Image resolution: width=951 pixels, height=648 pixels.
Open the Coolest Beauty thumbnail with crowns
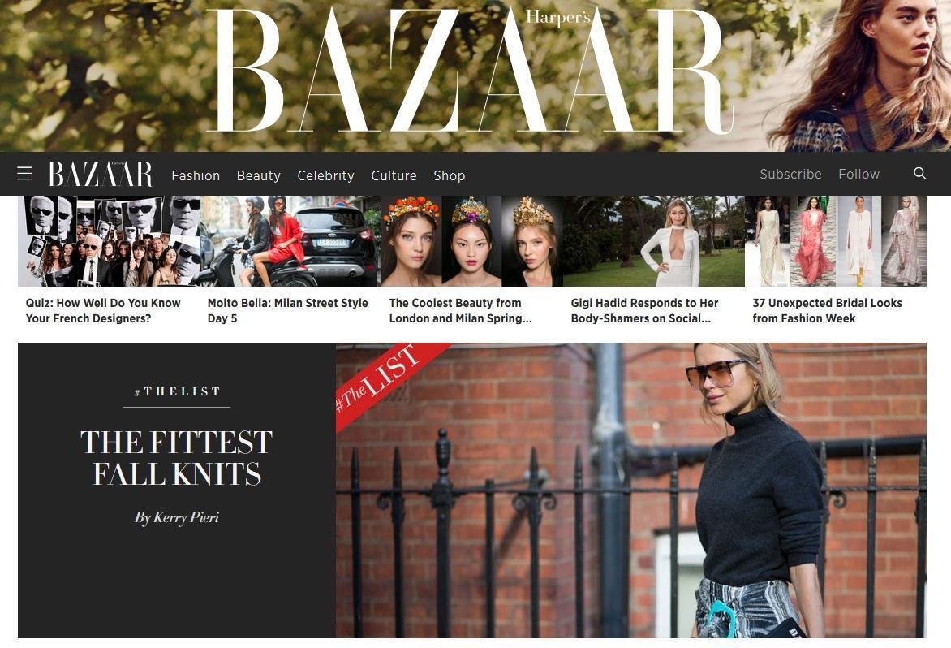472,241
